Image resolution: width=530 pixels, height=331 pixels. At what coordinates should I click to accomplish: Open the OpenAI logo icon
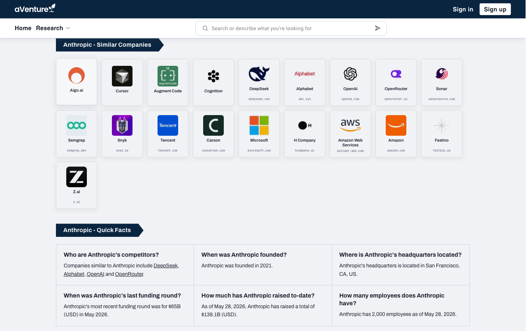tap(350, 74)
